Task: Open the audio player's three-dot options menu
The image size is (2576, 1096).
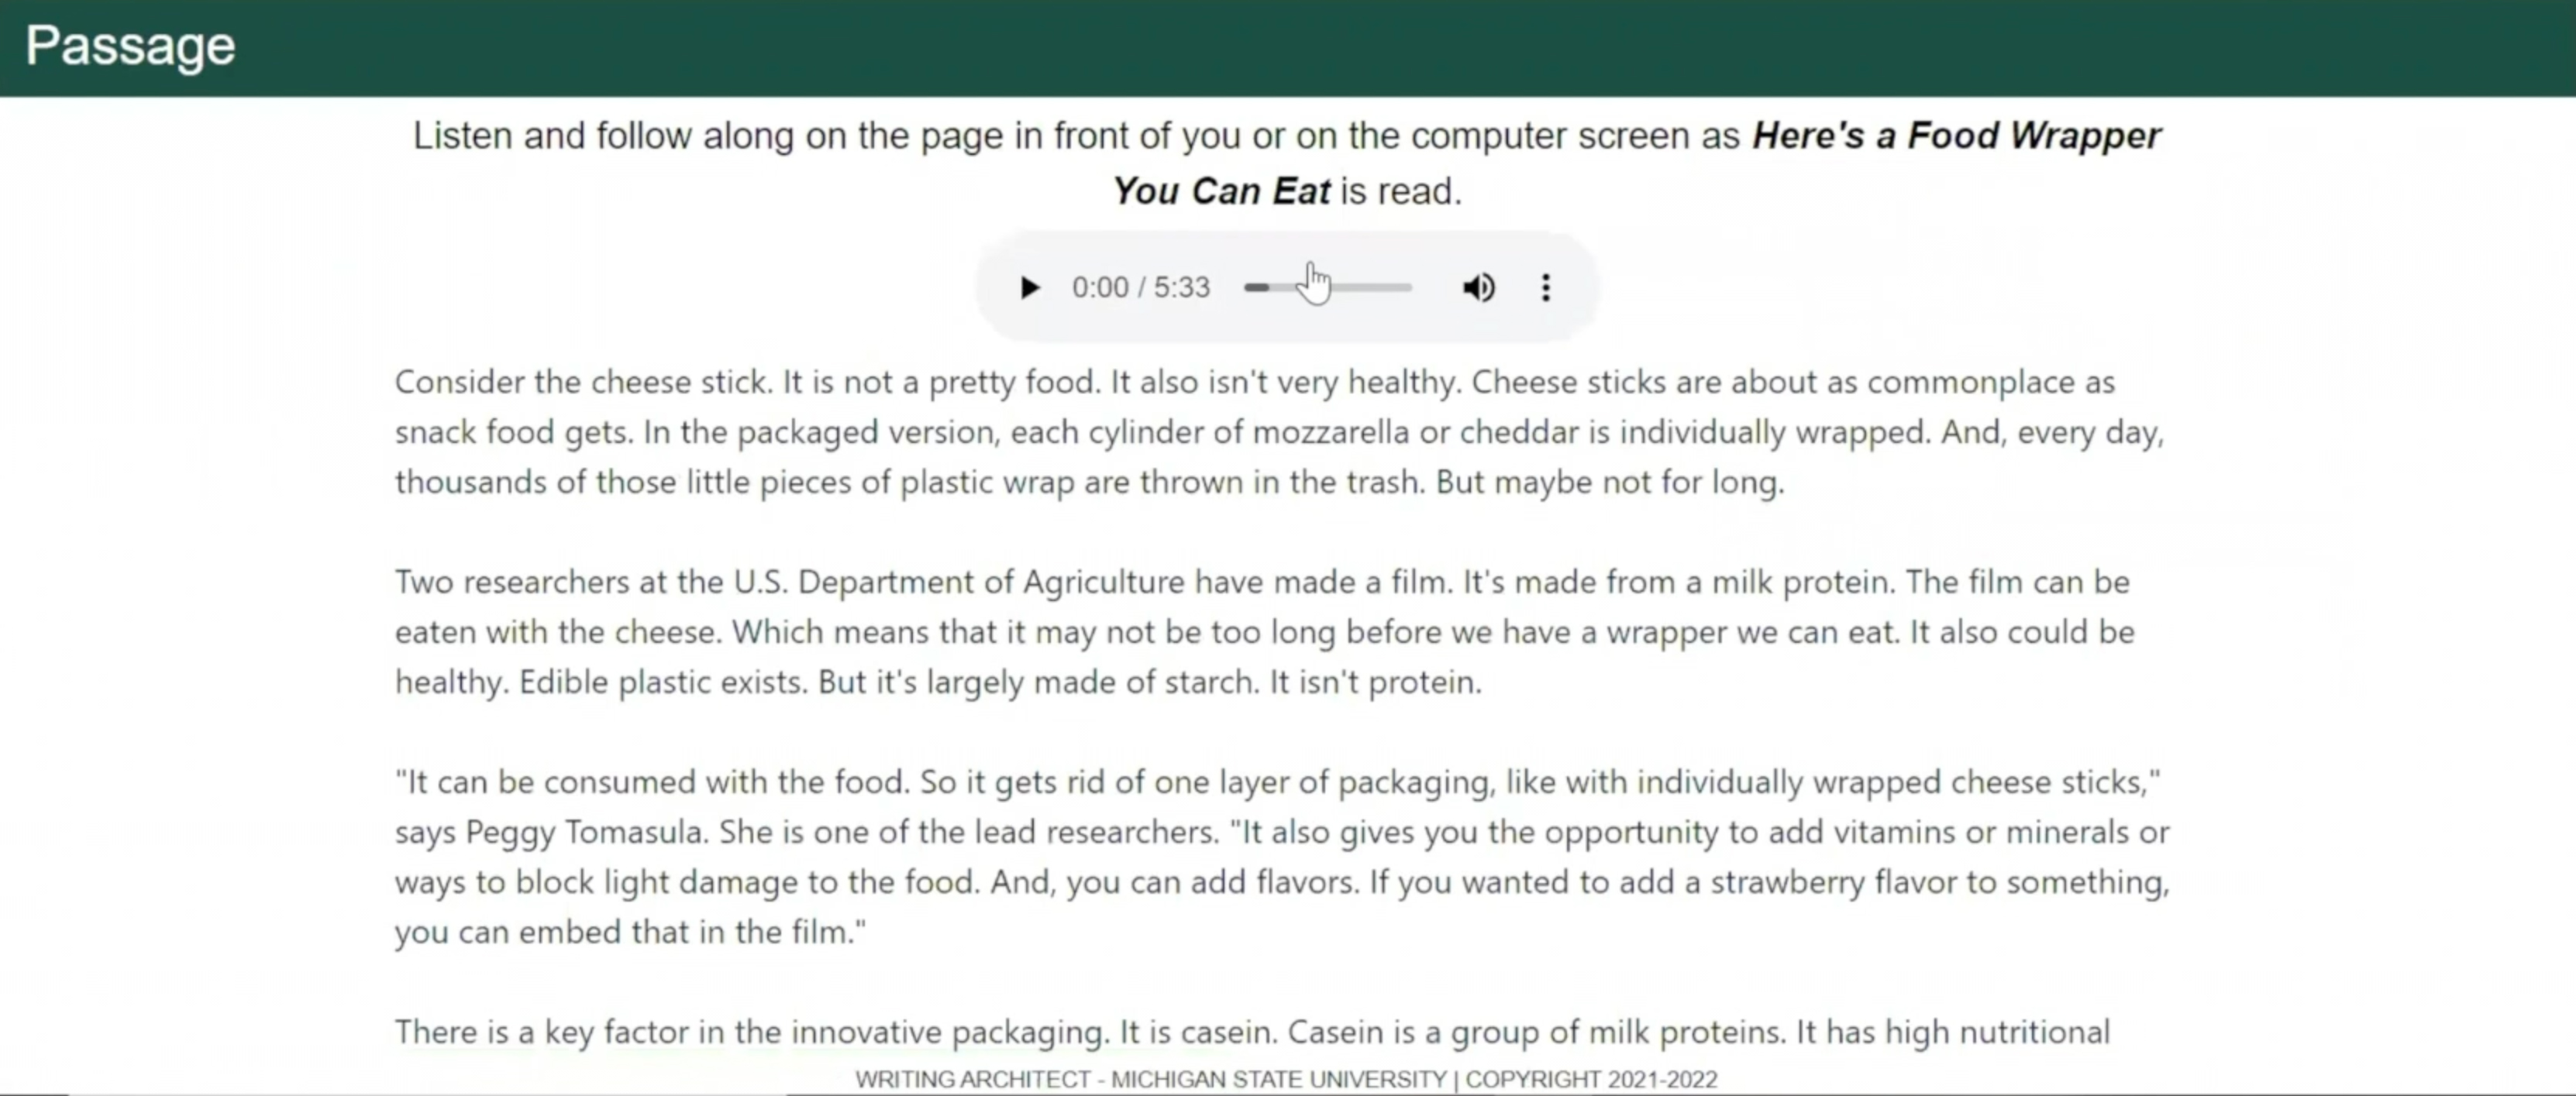Action: pos(1545,287)
